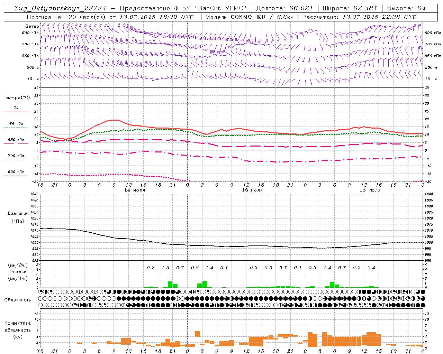The width and height of the screenshot is (443, 354).
Task: Click the 500 гПа temperature legend dotted line
Action: pyautogui.click(x=16, y=176)
